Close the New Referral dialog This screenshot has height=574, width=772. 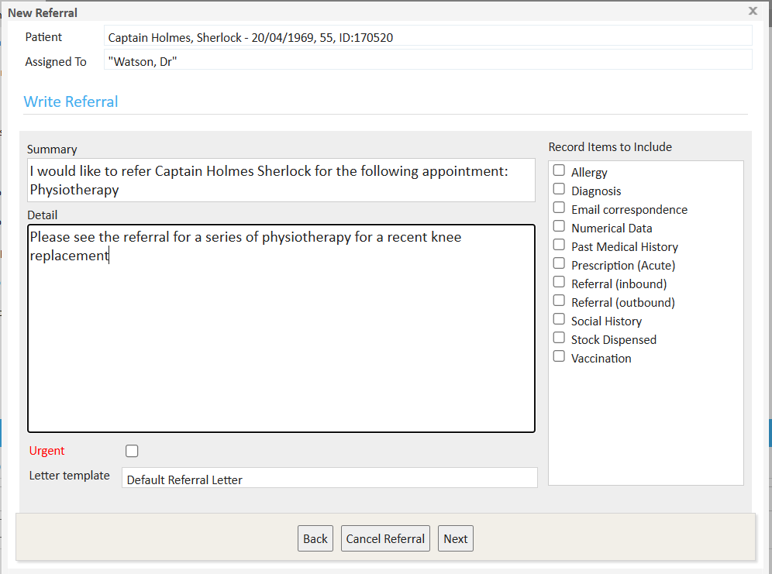click(753, 11)
